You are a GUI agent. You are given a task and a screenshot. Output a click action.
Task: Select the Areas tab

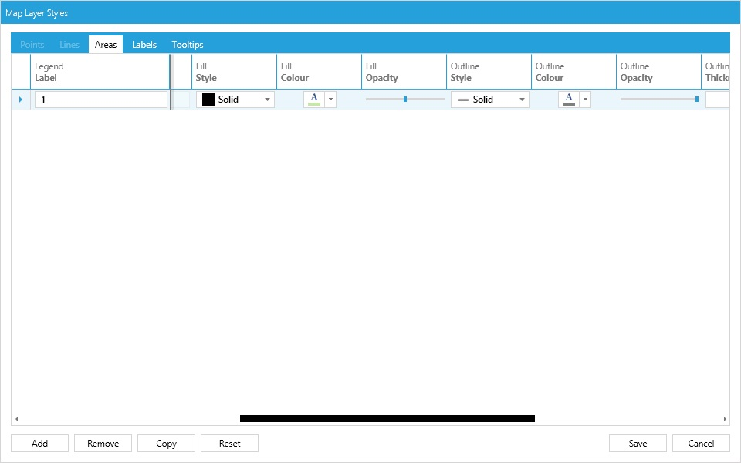(106, 44)
